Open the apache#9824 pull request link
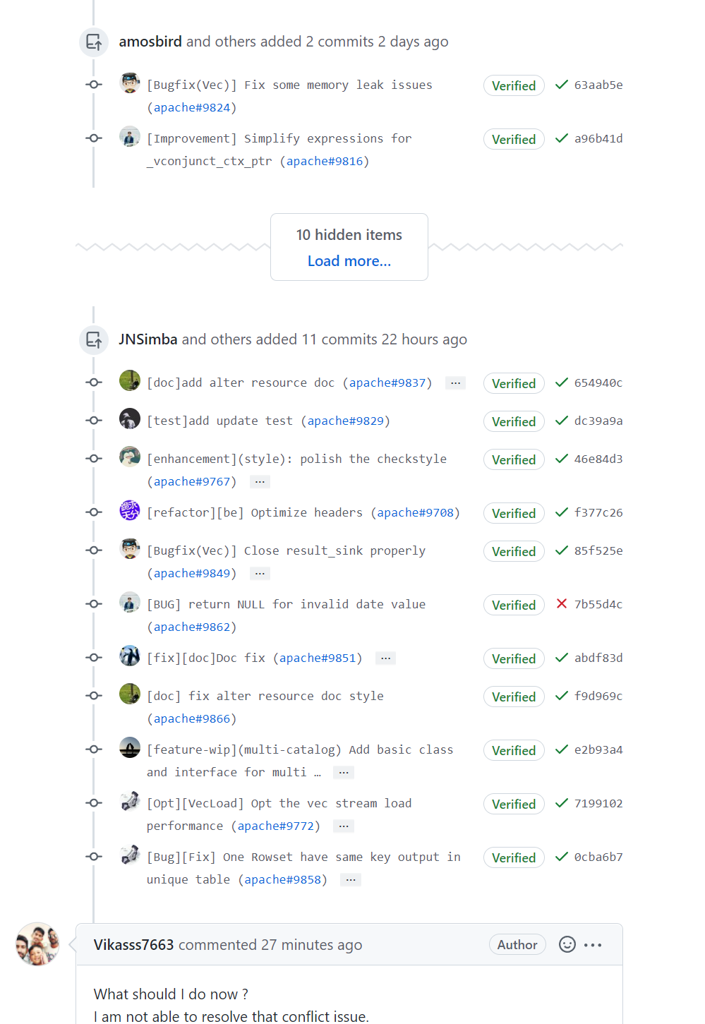This screenshot has height=1024, width=705. point(192,107)
